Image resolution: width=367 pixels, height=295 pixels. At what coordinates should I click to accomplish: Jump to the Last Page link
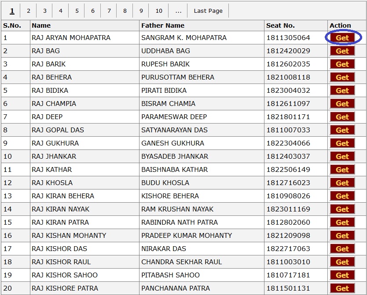[208, 11]
